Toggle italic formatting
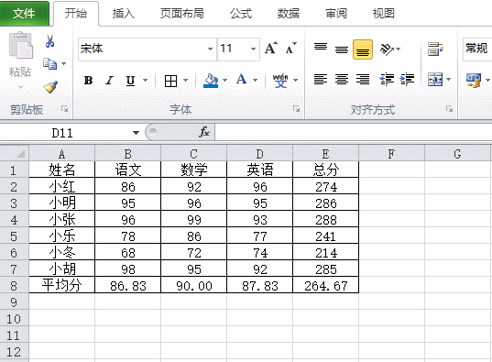 pyautogui.click(x=109, y=81)
